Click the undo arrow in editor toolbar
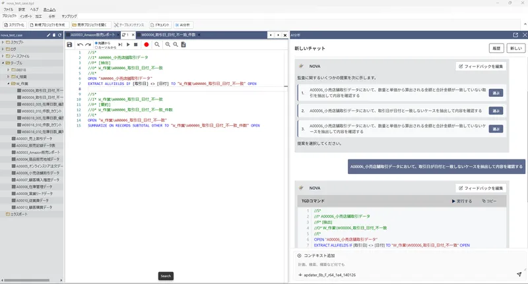 click(81, 45)
